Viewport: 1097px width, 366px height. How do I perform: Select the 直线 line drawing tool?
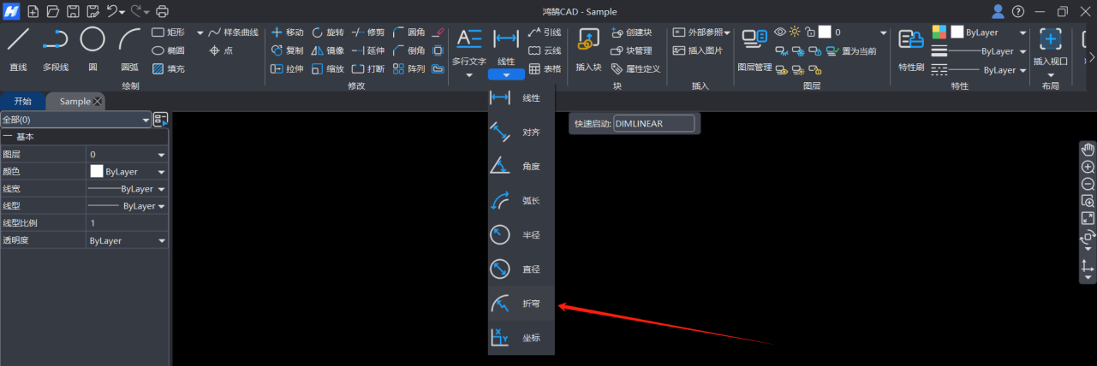pyautogui.click(x=18, y=46)
